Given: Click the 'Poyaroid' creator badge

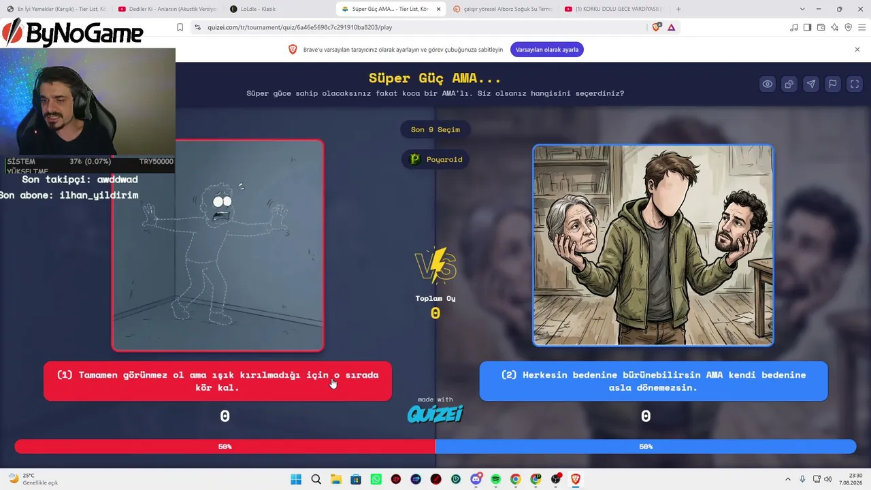Looking at the screenshot, I should tap(435, 159).
